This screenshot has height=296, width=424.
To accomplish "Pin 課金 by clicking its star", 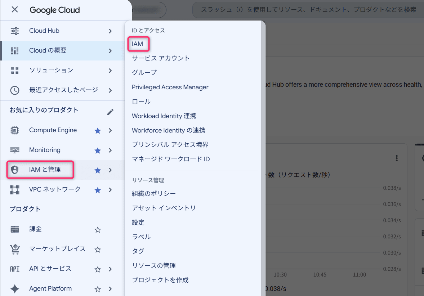I will [98, 230].
